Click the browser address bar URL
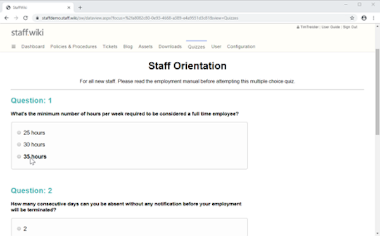 click(x=140, y=18)
